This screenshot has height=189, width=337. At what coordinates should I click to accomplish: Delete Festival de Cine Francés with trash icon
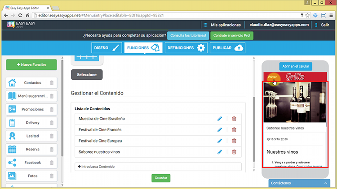(x=234, y=129)
